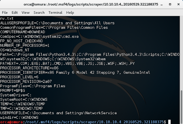Click the COMPUTERNAME=BOWHEAD line

23,32
